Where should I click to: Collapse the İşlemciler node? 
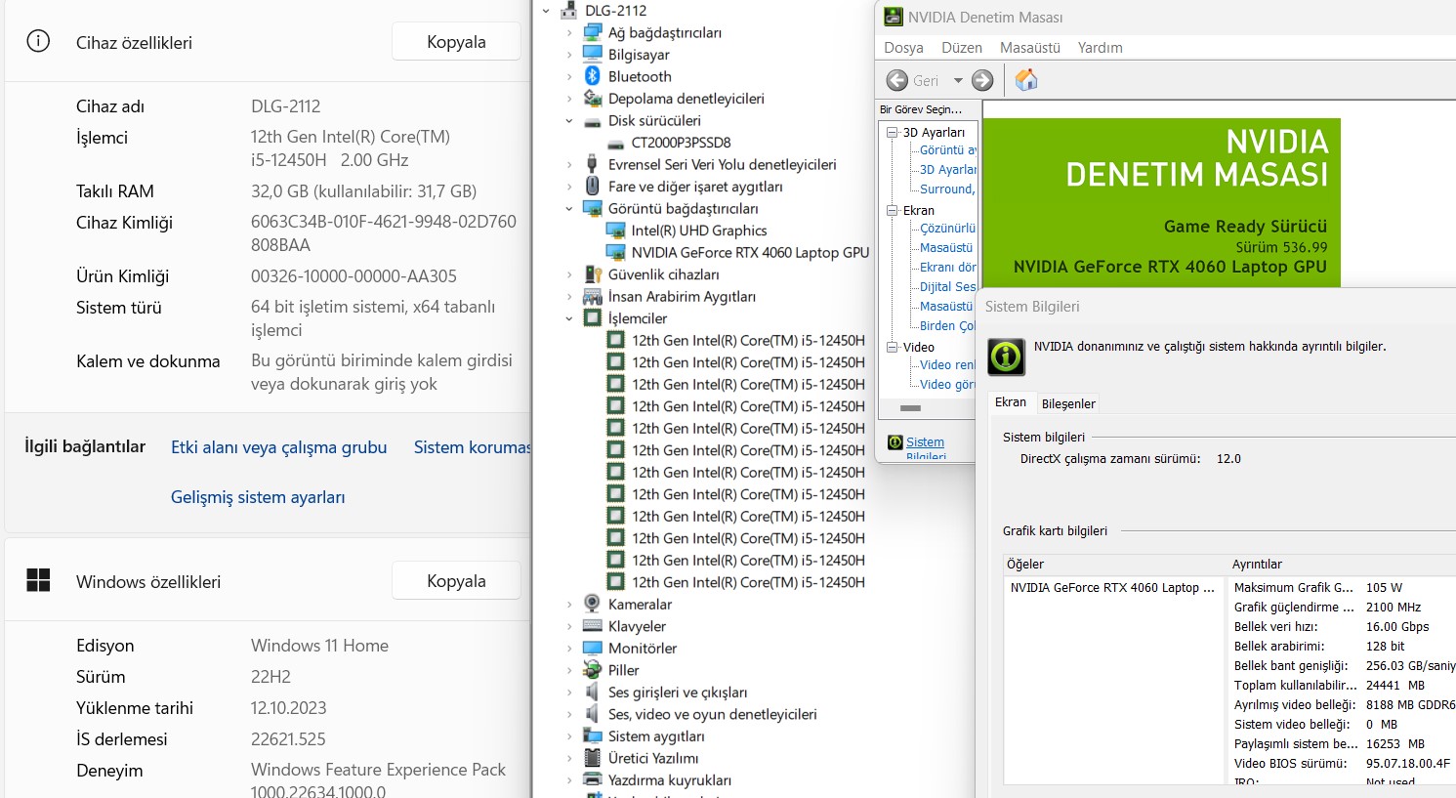(x=569, y=318)
